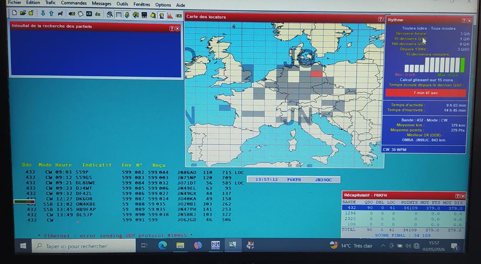The height and width of the screenshot is (264, 481).
Task: Open the Options menu
Action: point(163,5)
